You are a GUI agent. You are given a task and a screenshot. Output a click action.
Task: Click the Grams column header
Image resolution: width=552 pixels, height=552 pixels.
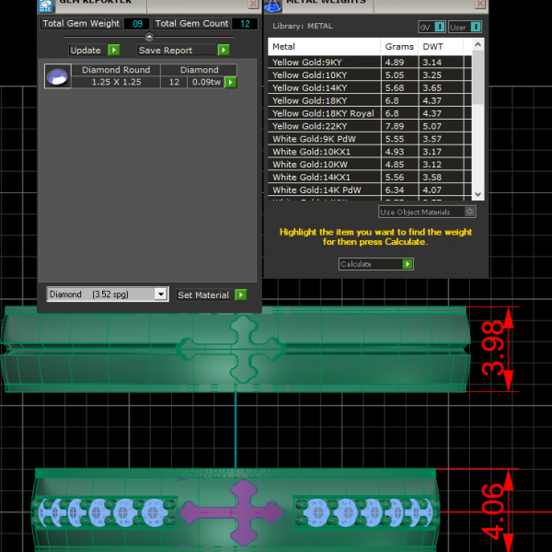(x=399, y=46)
